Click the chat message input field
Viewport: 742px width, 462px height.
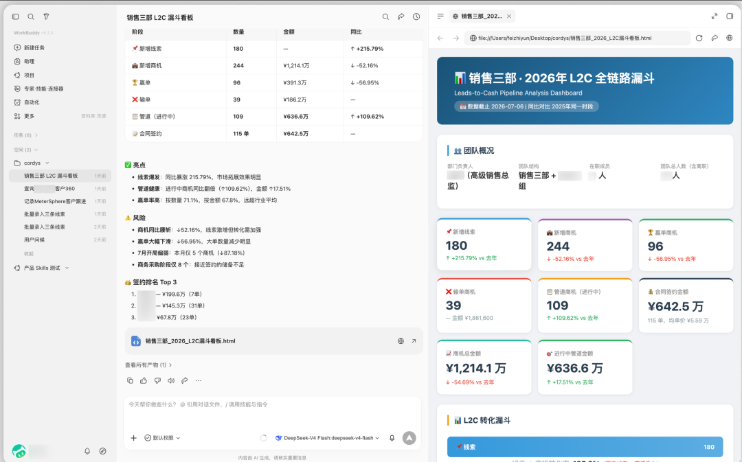tap(273, 412)
